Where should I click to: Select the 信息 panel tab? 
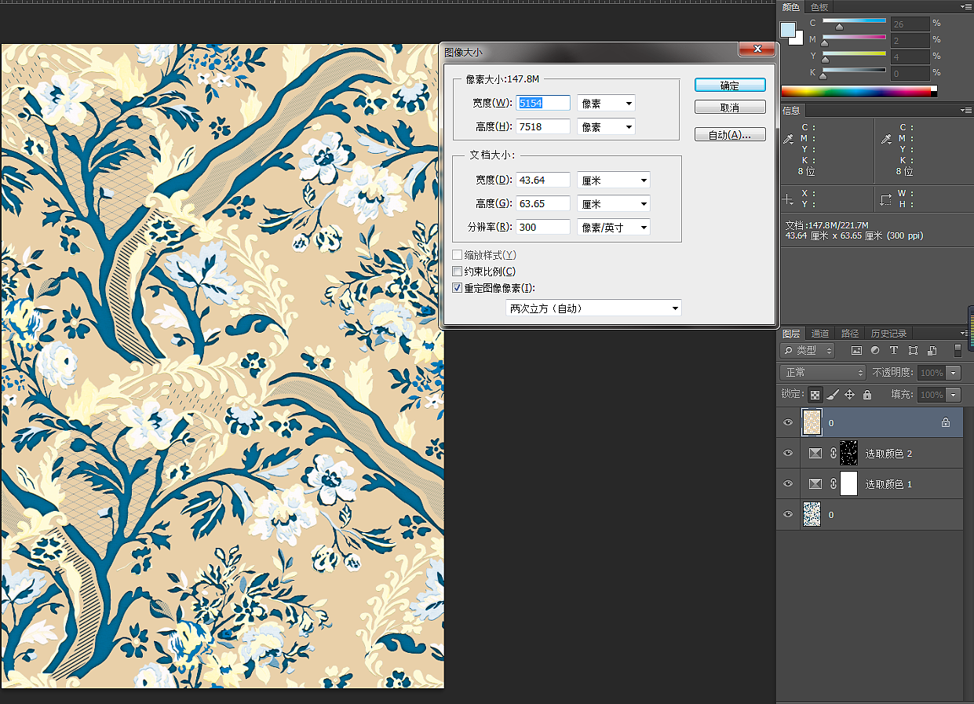tap(791, 111)
